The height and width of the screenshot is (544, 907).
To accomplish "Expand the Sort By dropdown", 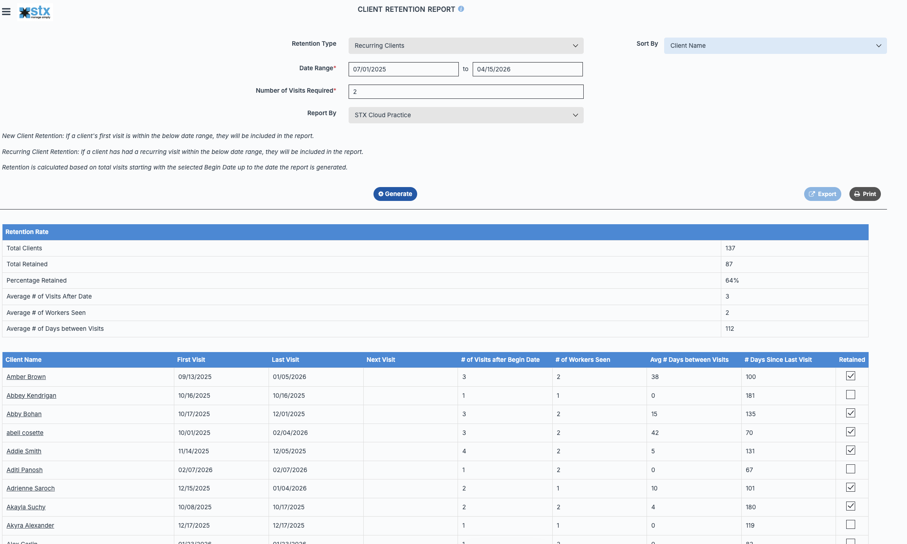I will point(775,46).
